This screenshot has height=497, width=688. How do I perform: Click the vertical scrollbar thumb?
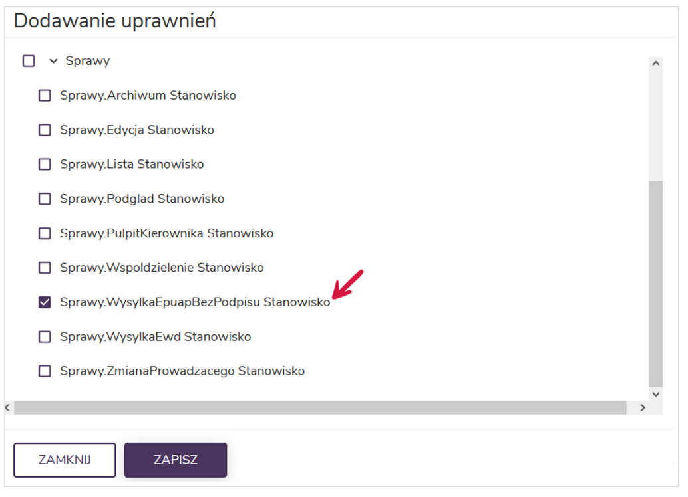coord(655,282)
